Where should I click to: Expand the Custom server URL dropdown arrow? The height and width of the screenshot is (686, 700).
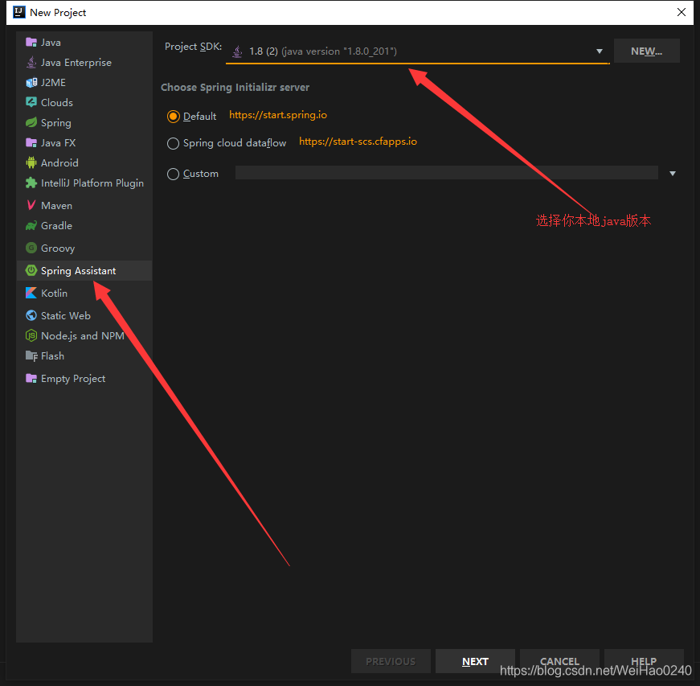[673, 173]
